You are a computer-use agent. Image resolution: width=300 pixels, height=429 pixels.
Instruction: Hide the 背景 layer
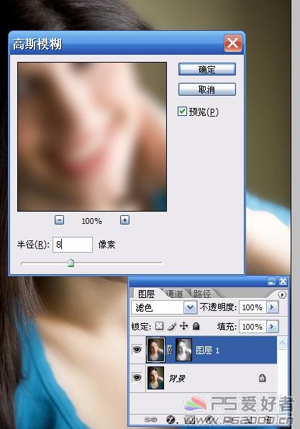point(137,378)
